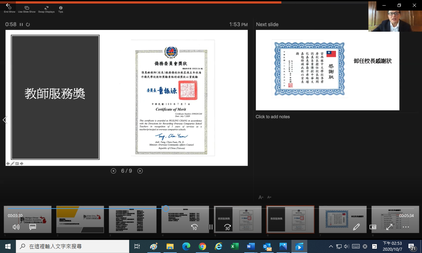This screenshot has width=422, height=253.
Task: Open closed captions speech bubble icon
Action: pyautogui.click(x=33, y=227)
